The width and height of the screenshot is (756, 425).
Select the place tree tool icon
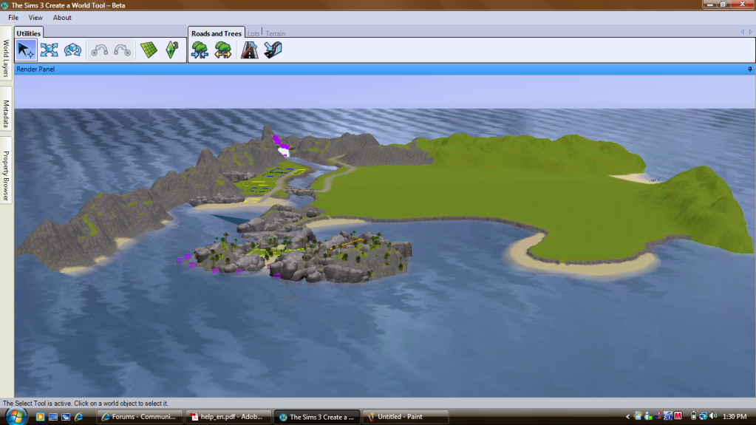tap(200, 50)
